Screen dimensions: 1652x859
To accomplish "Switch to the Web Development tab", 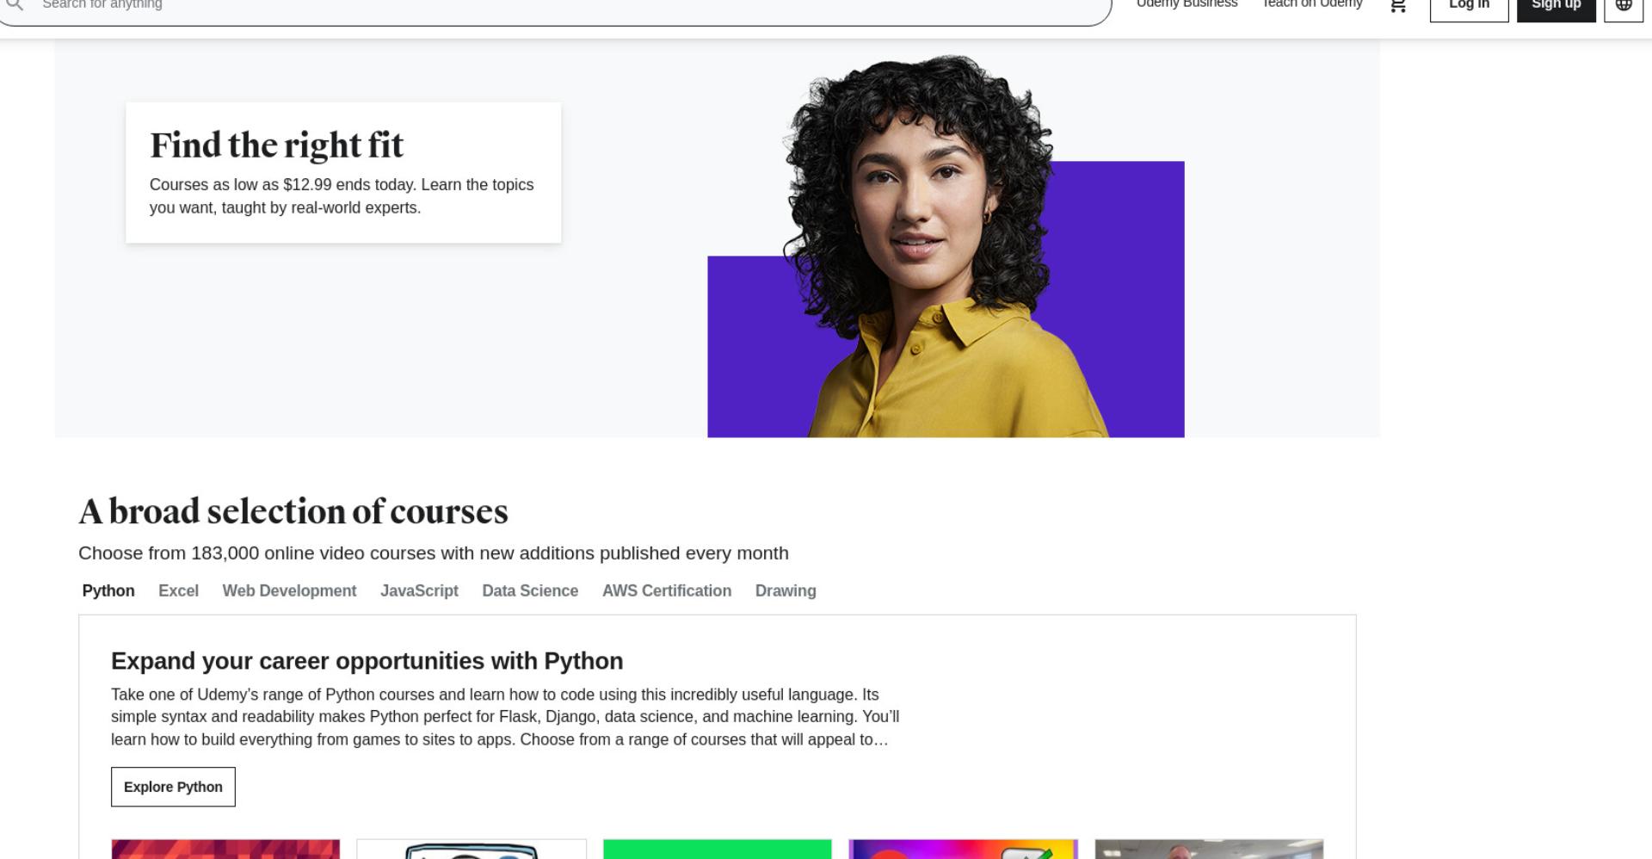I will [x=289, y=591].
